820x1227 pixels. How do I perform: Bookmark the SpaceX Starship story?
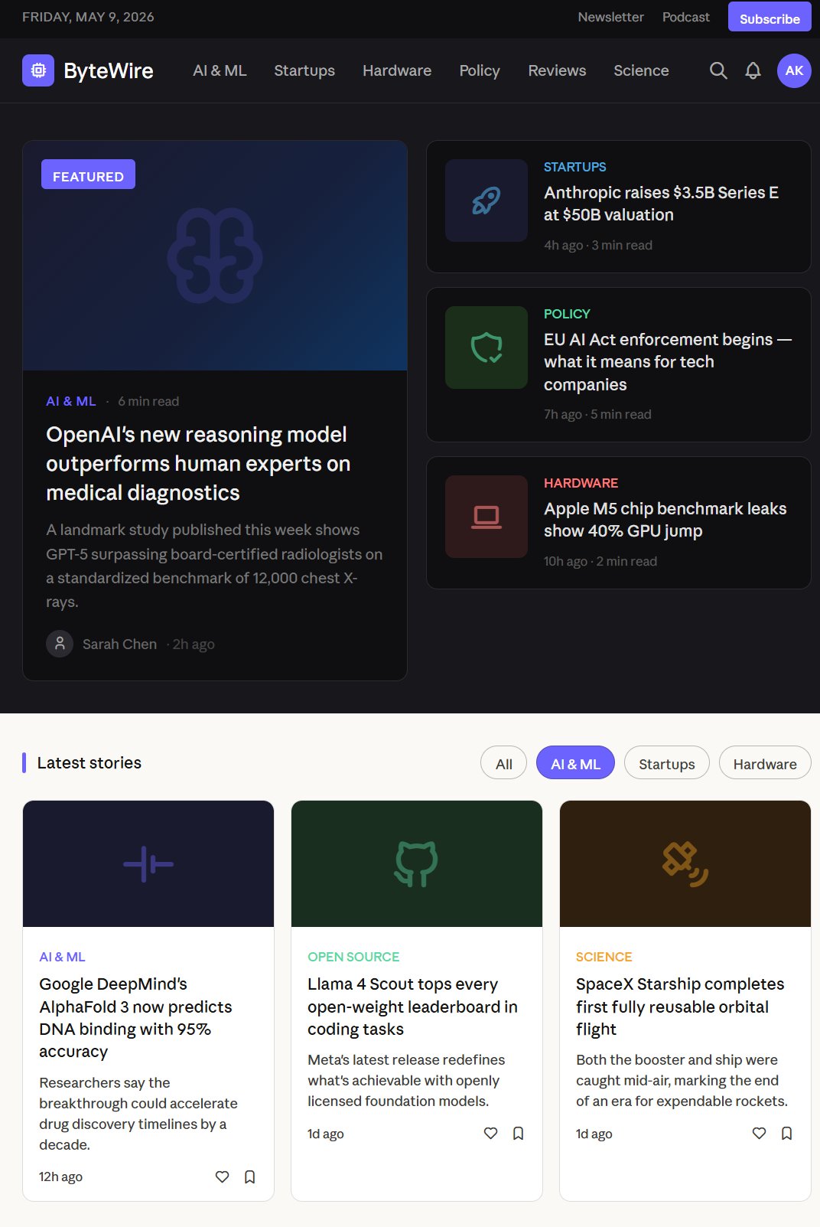[x=787, y=1133]
